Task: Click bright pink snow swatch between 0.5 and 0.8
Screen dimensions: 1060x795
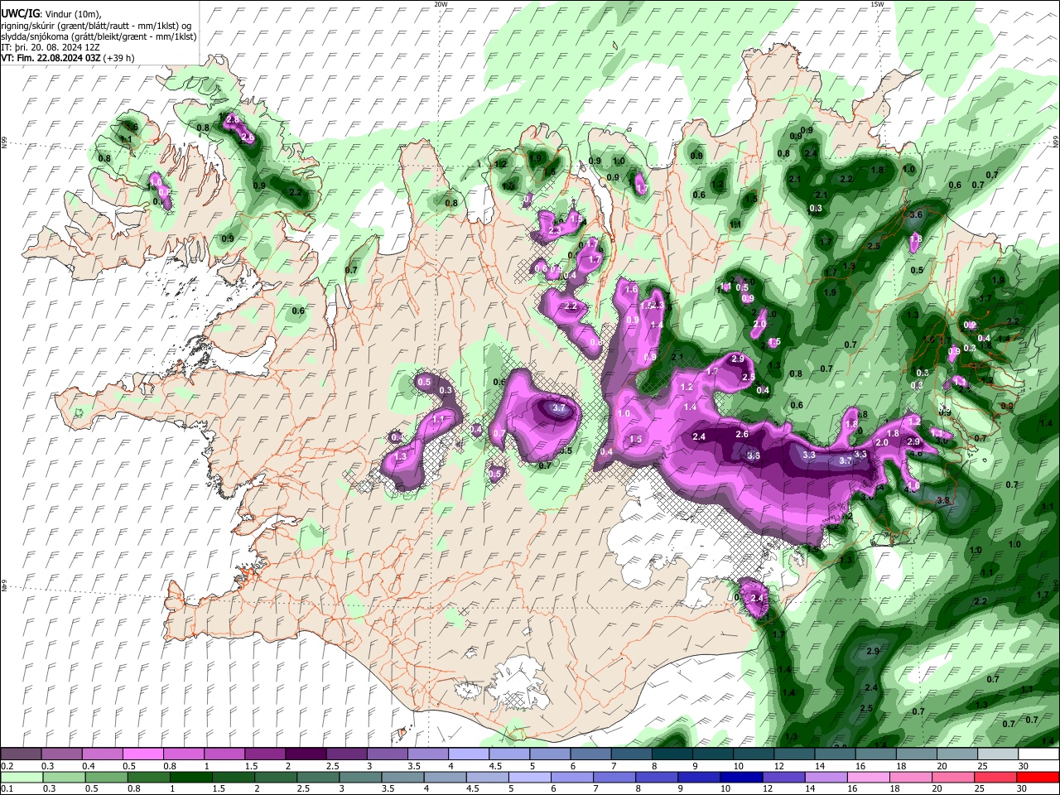Action: click(x=144, y=754)
